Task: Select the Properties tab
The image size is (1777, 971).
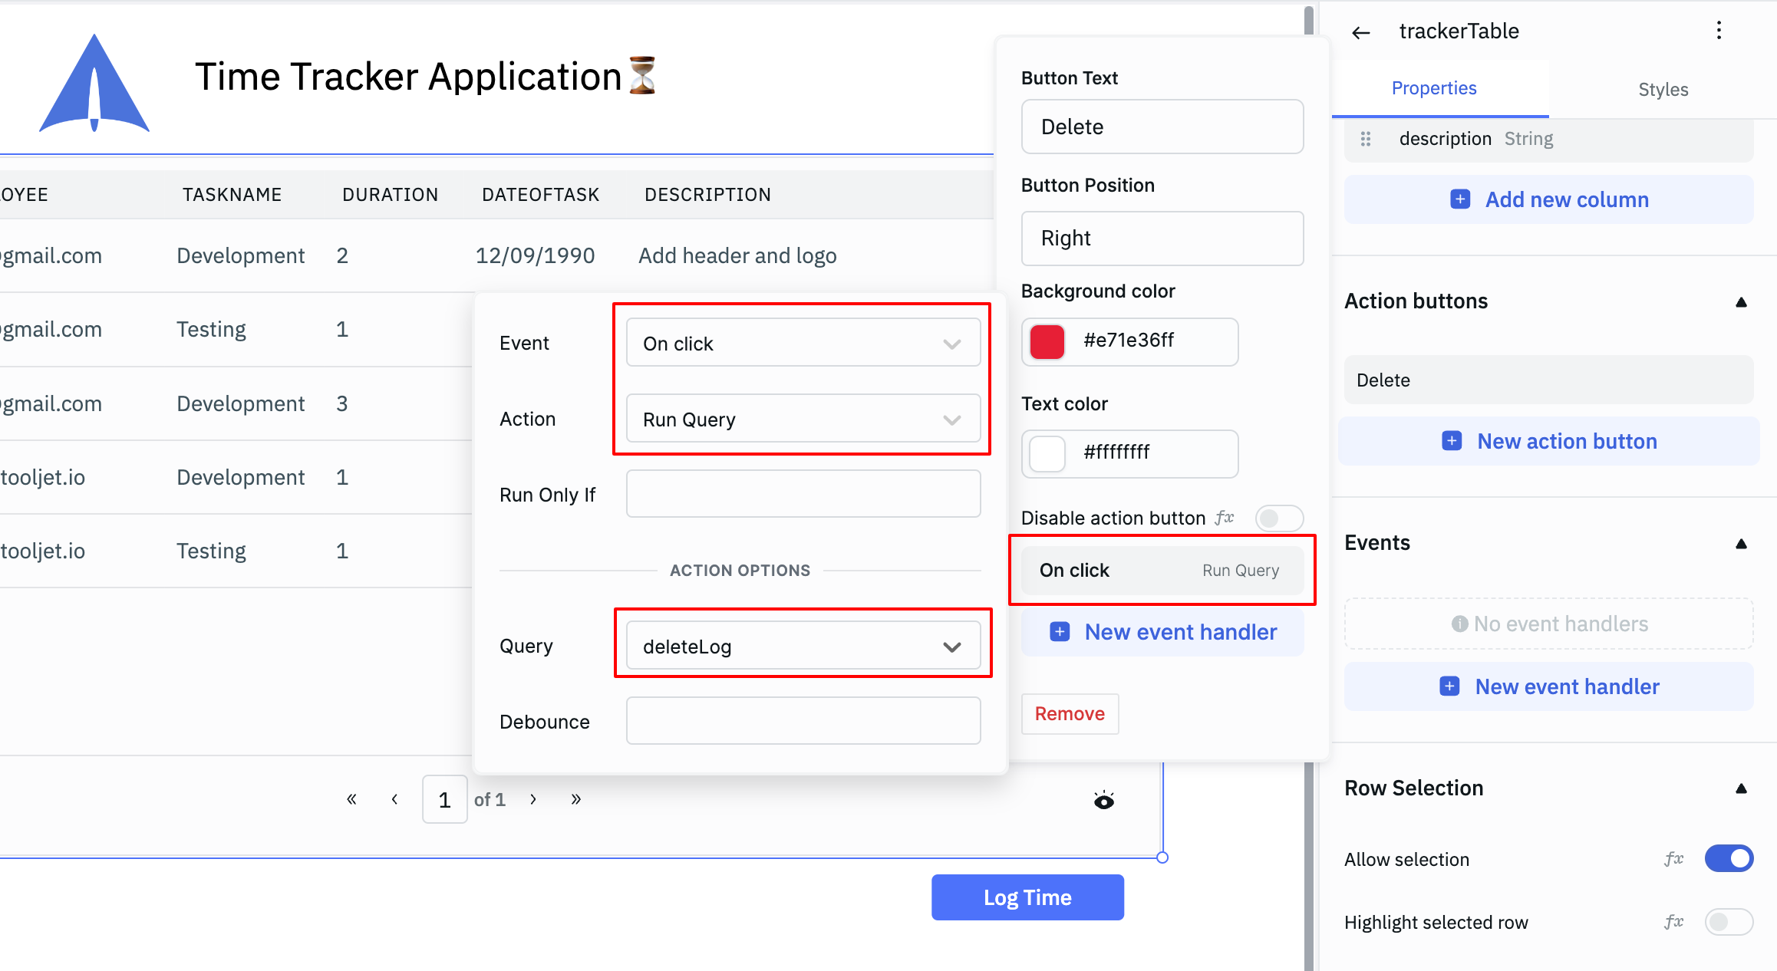Action: click(1433, 88)
